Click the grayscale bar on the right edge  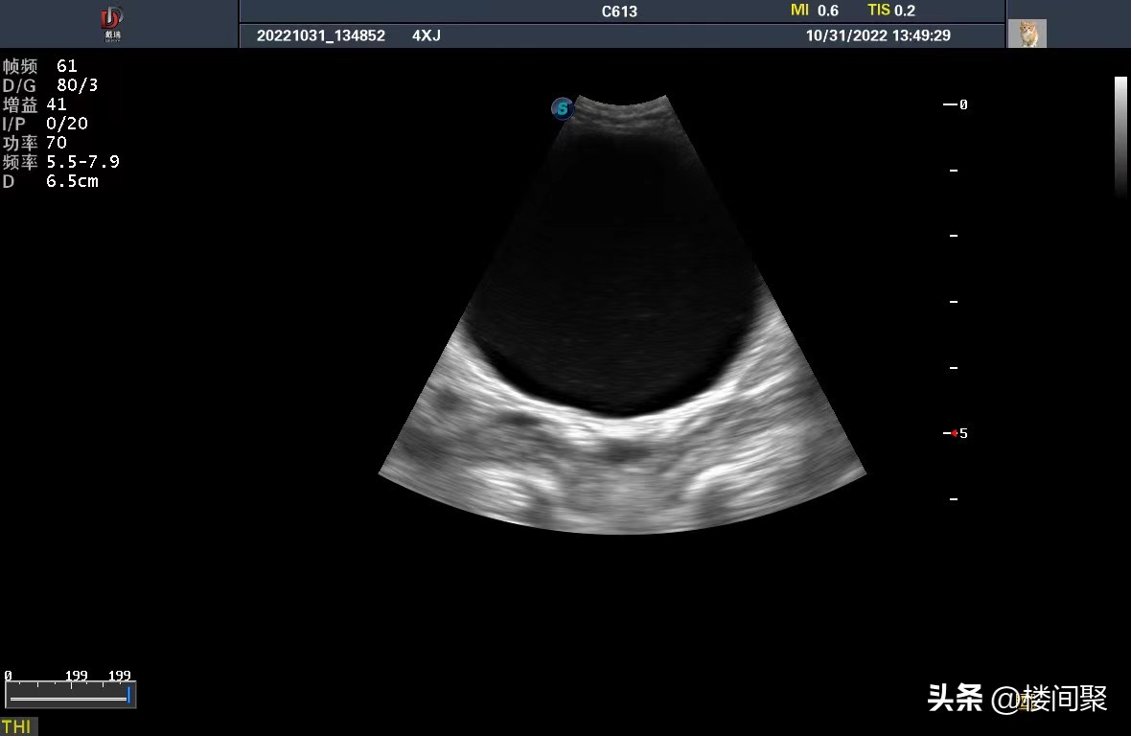(x=1120, y=136)
